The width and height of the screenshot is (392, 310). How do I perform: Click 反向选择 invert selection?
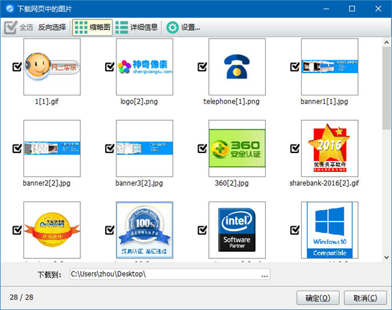click(52, 27)
